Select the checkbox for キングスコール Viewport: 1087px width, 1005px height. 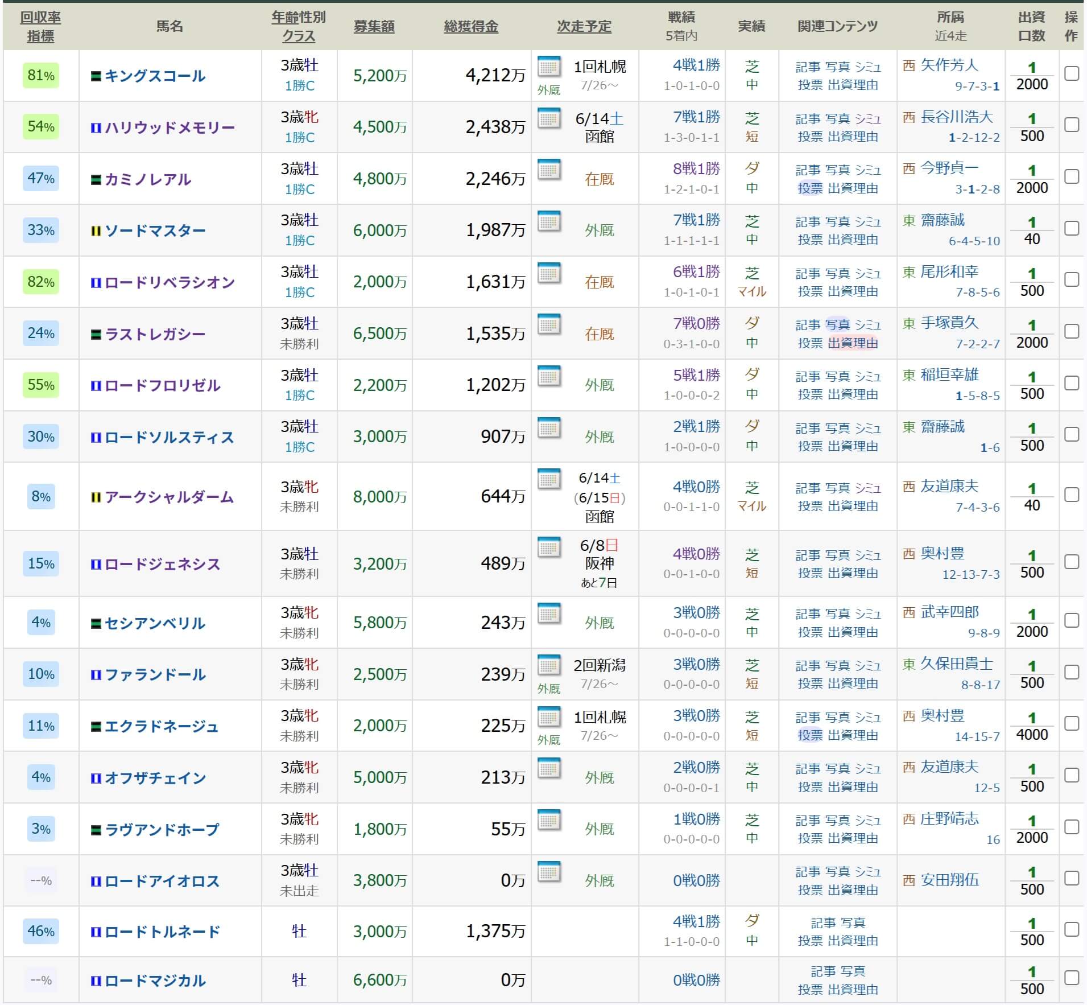tap(1072, 73)
